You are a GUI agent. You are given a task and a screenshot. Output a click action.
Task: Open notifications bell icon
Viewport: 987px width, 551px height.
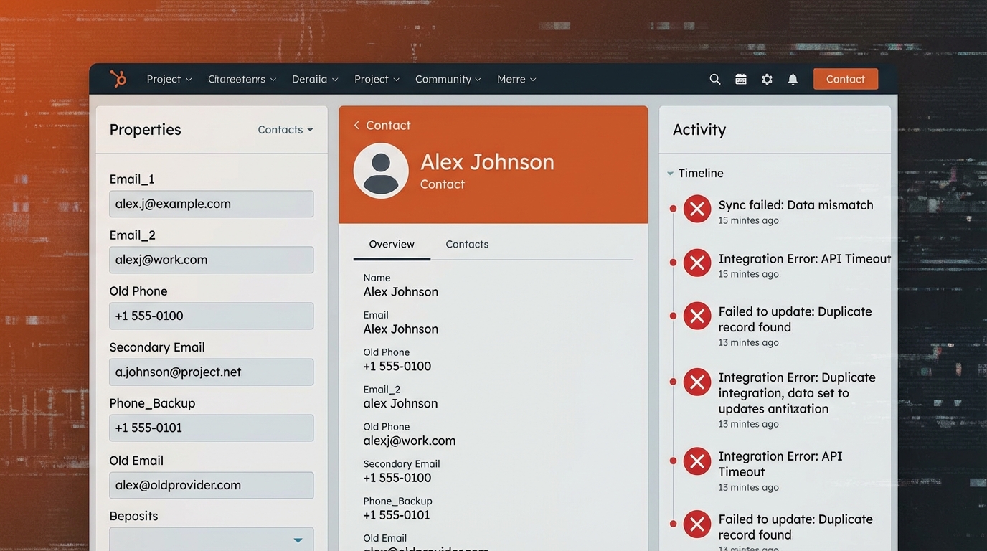click(793, 79)
